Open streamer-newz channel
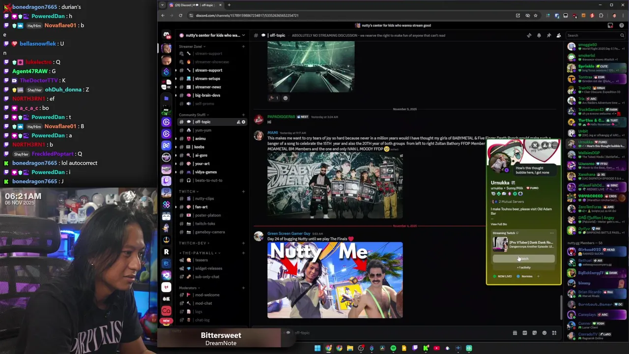The height and width of the screenshot is (354, 629). click(x=211, y=87)
